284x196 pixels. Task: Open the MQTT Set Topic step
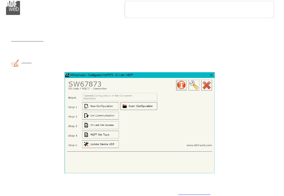100,135
